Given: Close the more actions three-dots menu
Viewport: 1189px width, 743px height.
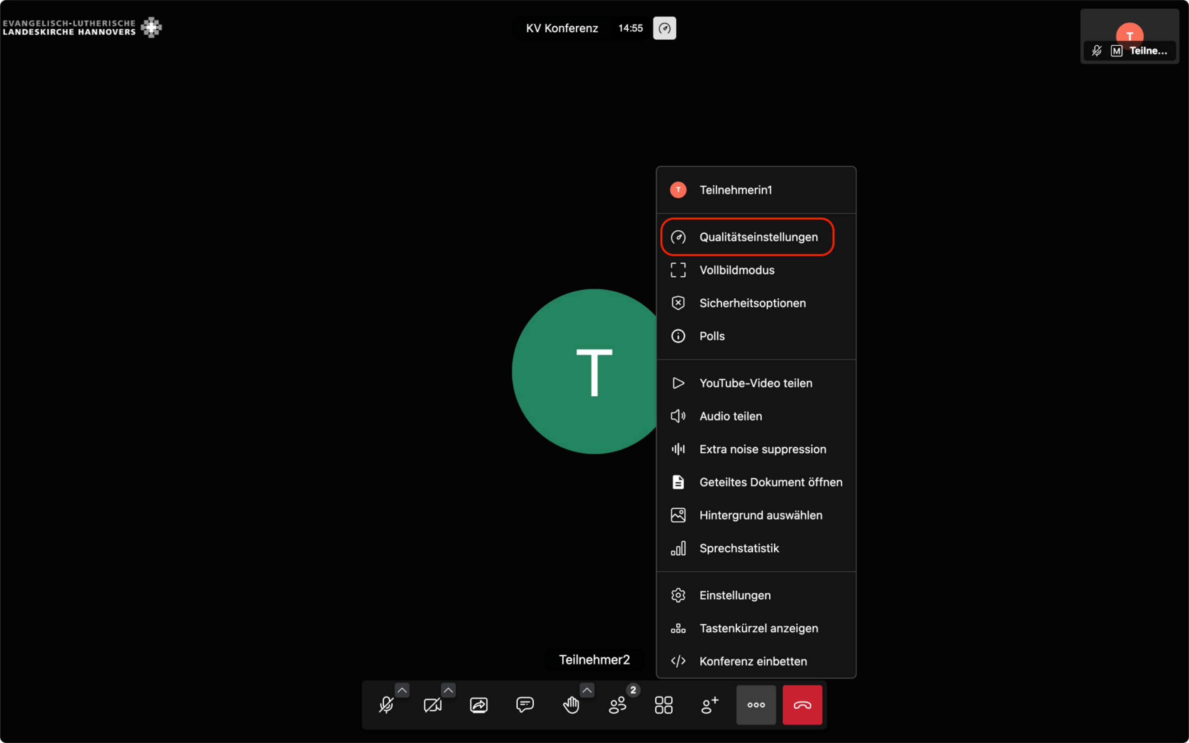Looking at the screenshot, I should coord(756,705).
